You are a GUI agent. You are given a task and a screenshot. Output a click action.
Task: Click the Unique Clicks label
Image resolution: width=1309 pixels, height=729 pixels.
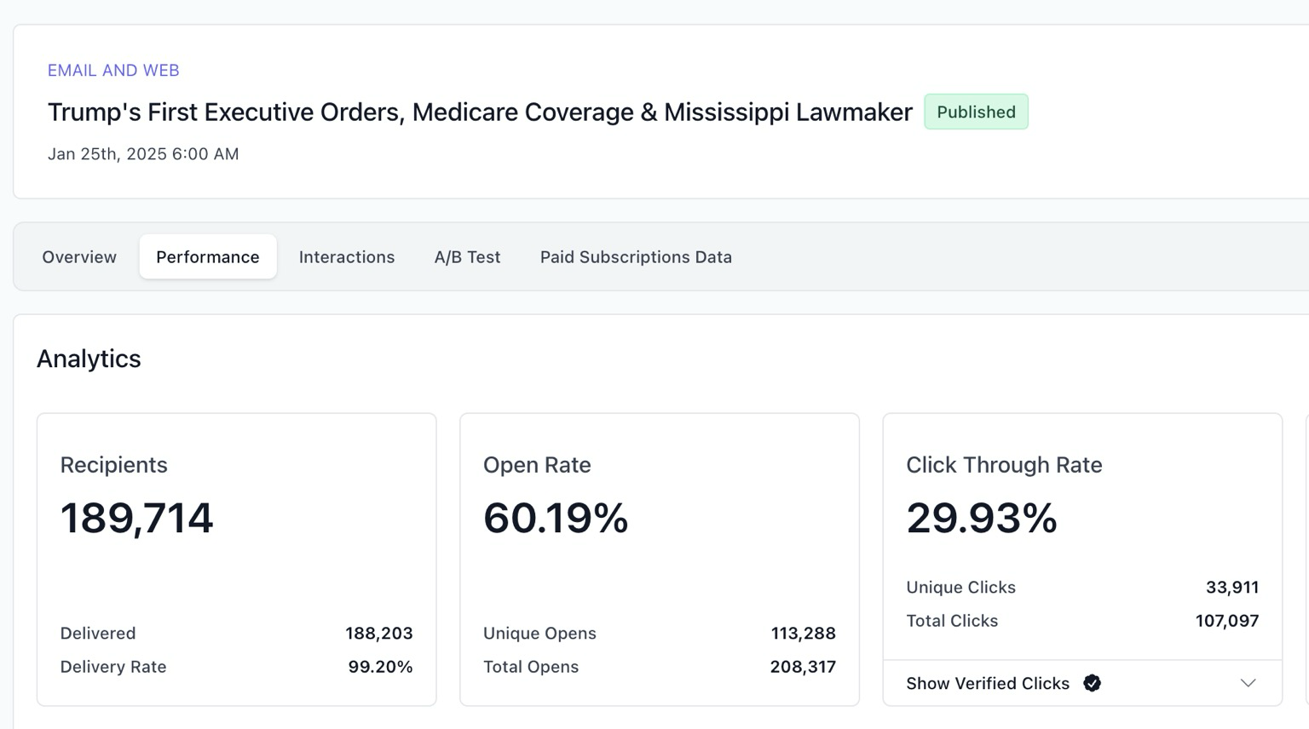[x=960, y=588]
